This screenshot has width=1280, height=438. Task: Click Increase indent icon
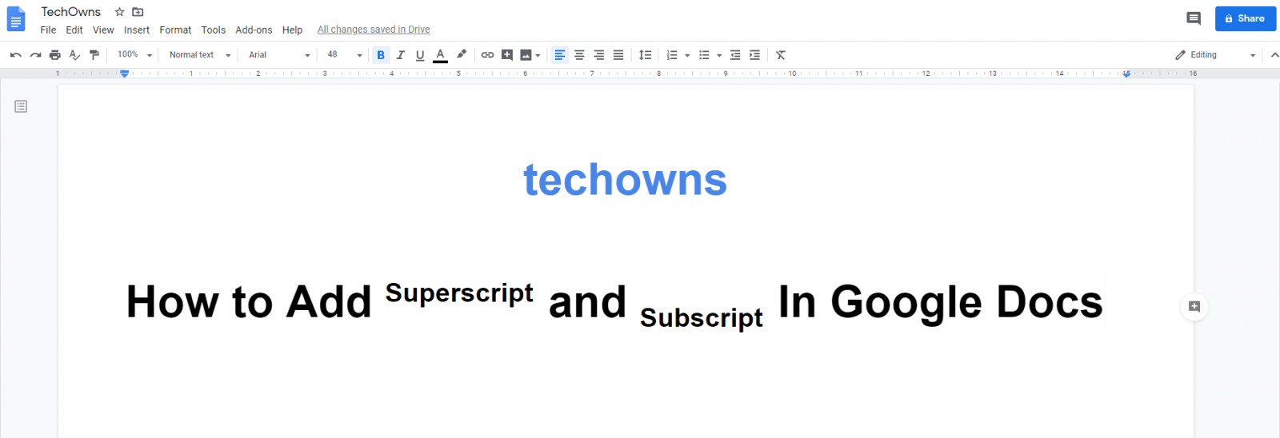click(754, 55)
